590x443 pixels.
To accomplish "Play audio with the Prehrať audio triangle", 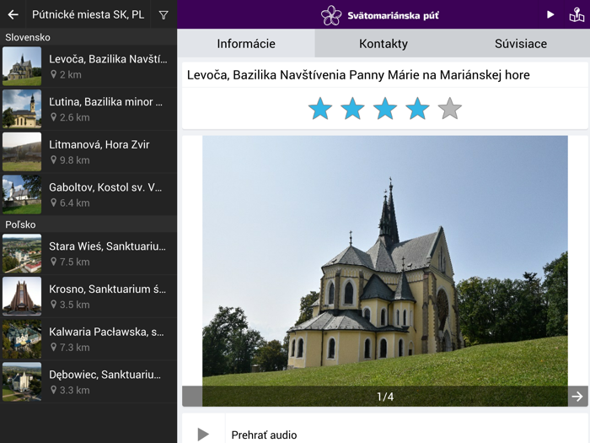I will tap(203, 434).
